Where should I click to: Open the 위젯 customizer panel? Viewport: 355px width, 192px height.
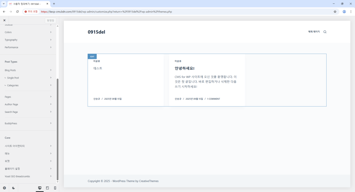pos(28,161)
